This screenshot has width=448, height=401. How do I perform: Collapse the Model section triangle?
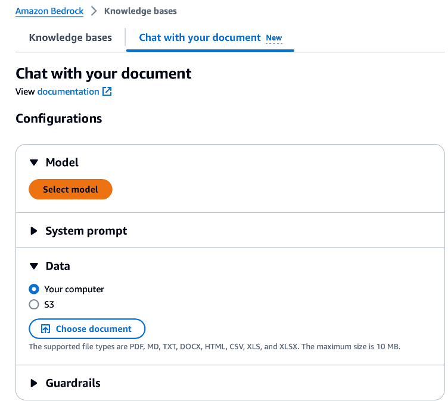point(34,162)
